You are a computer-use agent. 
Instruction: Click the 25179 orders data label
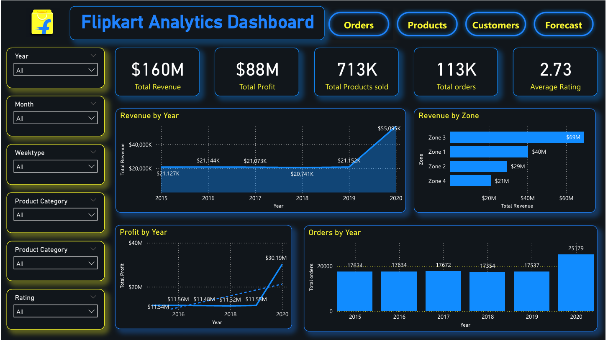576,249
